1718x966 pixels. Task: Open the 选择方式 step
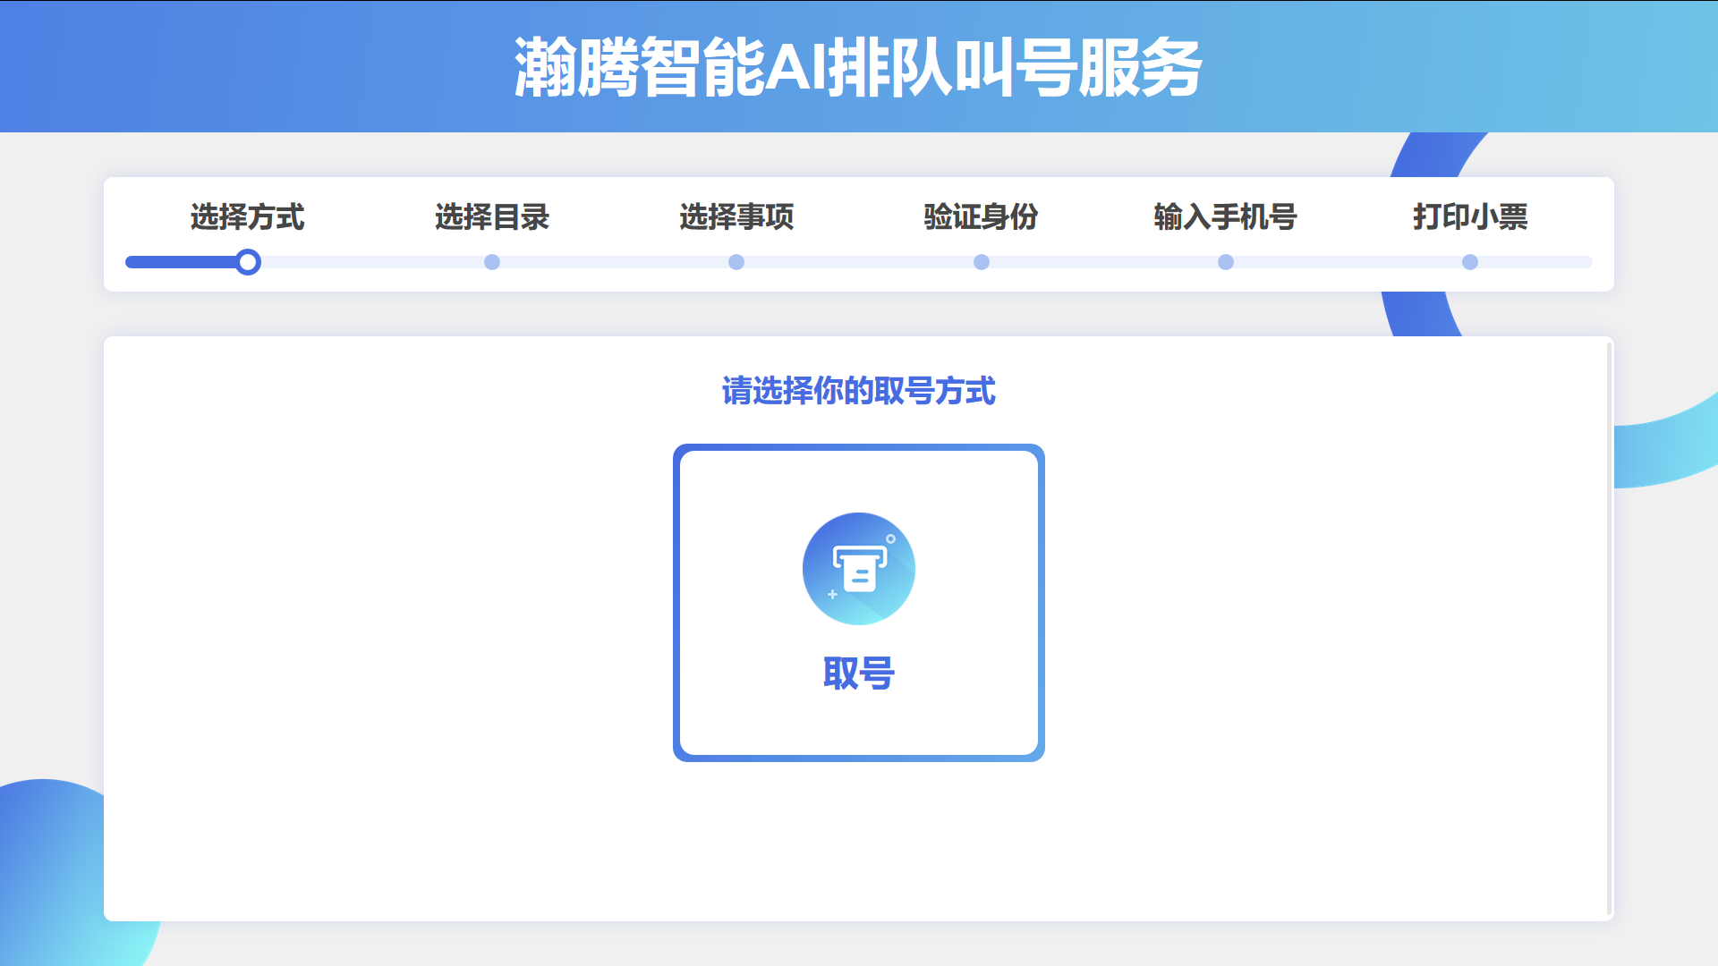click(x=248, y=217)
